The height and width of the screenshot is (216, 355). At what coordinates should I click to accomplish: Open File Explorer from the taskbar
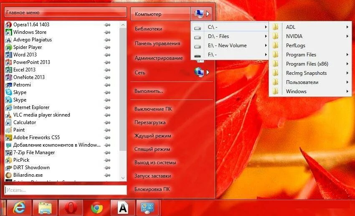[x=45, y=208]
